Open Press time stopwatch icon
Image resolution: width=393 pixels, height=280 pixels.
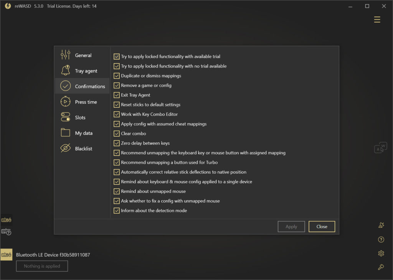(x=65, y=102)
